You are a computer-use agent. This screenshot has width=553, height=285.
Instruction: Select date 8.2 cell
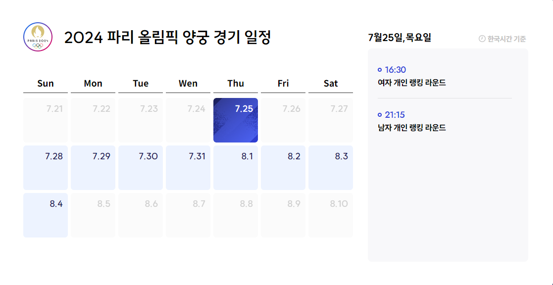[x=283, y=167]
